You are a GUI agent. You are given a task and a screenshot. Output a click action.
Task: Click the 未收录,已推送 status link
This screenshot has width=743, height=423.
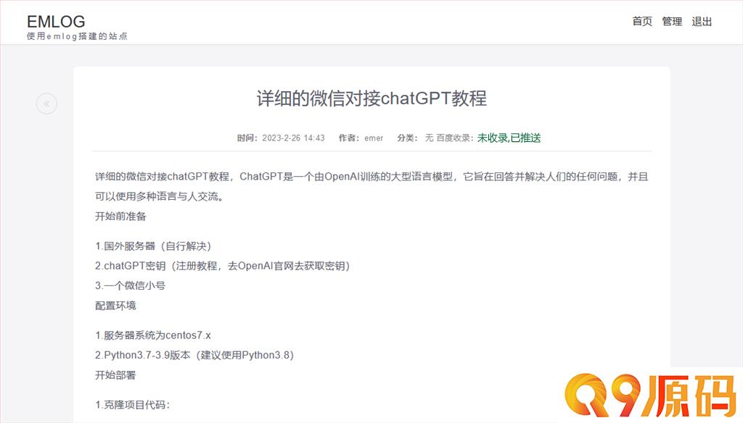click(509, 138)
